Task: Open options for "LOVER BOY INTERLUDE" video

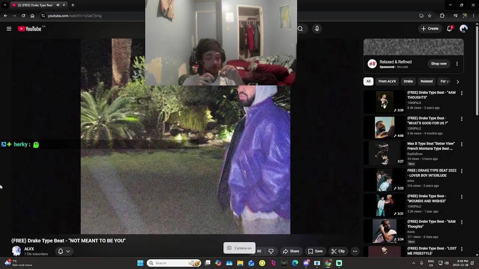Action: pyautogui.click(x=461, y=171)
